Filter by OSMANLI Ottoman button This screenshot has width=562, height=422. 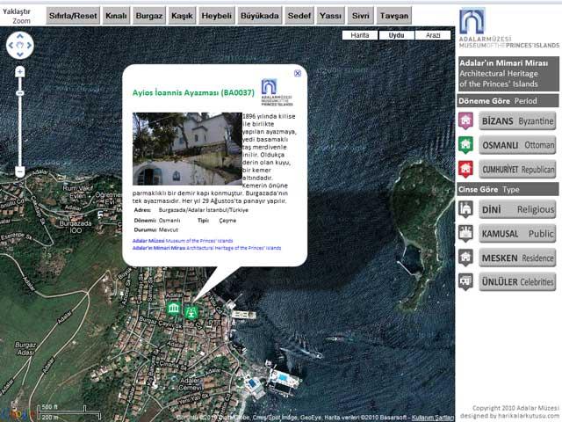tap(517, 145)
